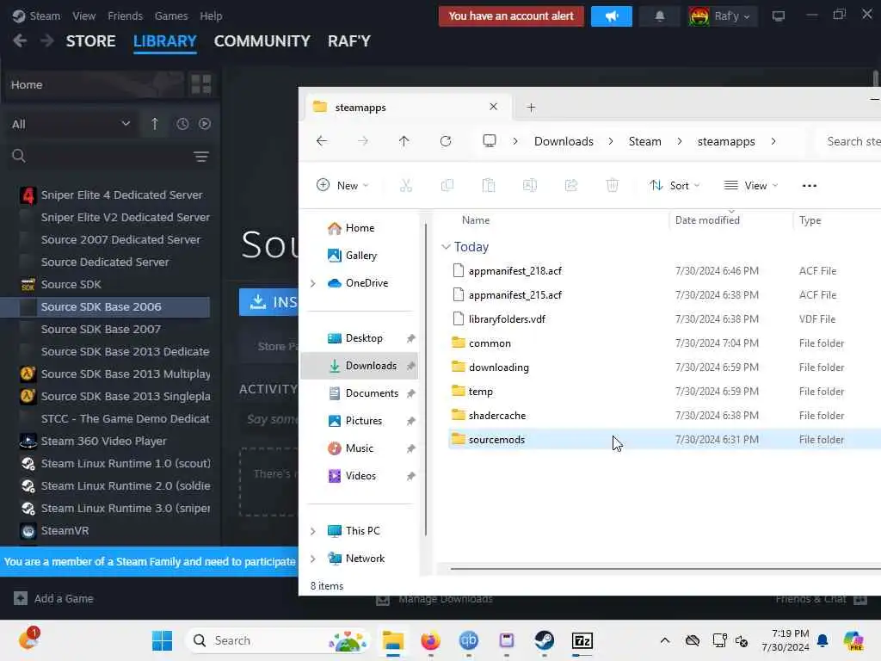Select Source SDK Base 2007 in library
881x661 pixels.
coord(101,330)
